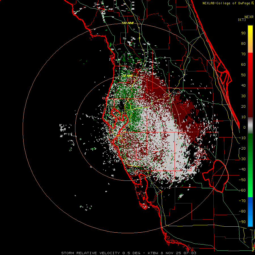Click the positive 20 scale label
Image resolution: width=255 pixels, height=255 pixels.
click(243, 107)
